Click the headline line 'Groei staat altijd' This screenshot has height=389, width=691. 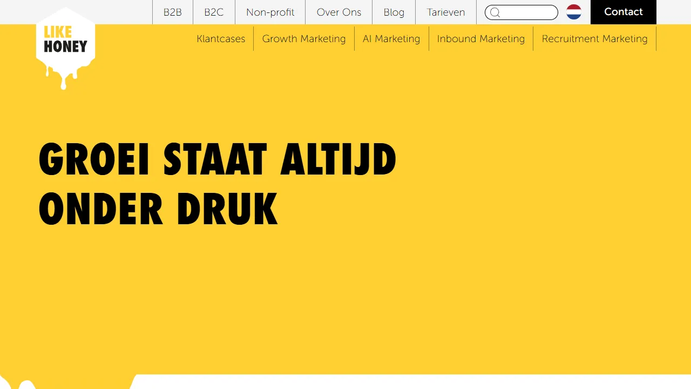(218, 160)
